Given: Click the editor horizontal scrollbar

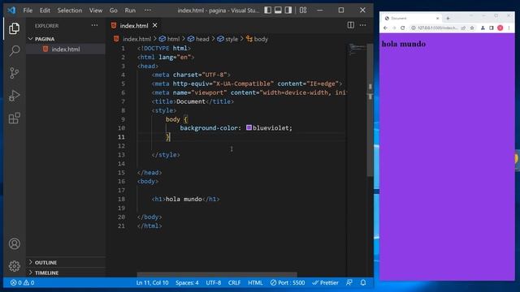Looking at the screenshot, I should tap(217, 275).
